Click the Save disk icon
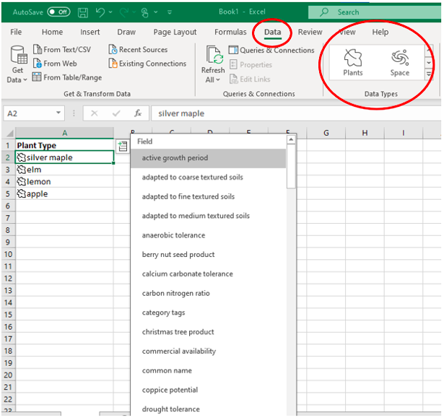The height and width of the screenshot is (420, 444). (83, 12)
